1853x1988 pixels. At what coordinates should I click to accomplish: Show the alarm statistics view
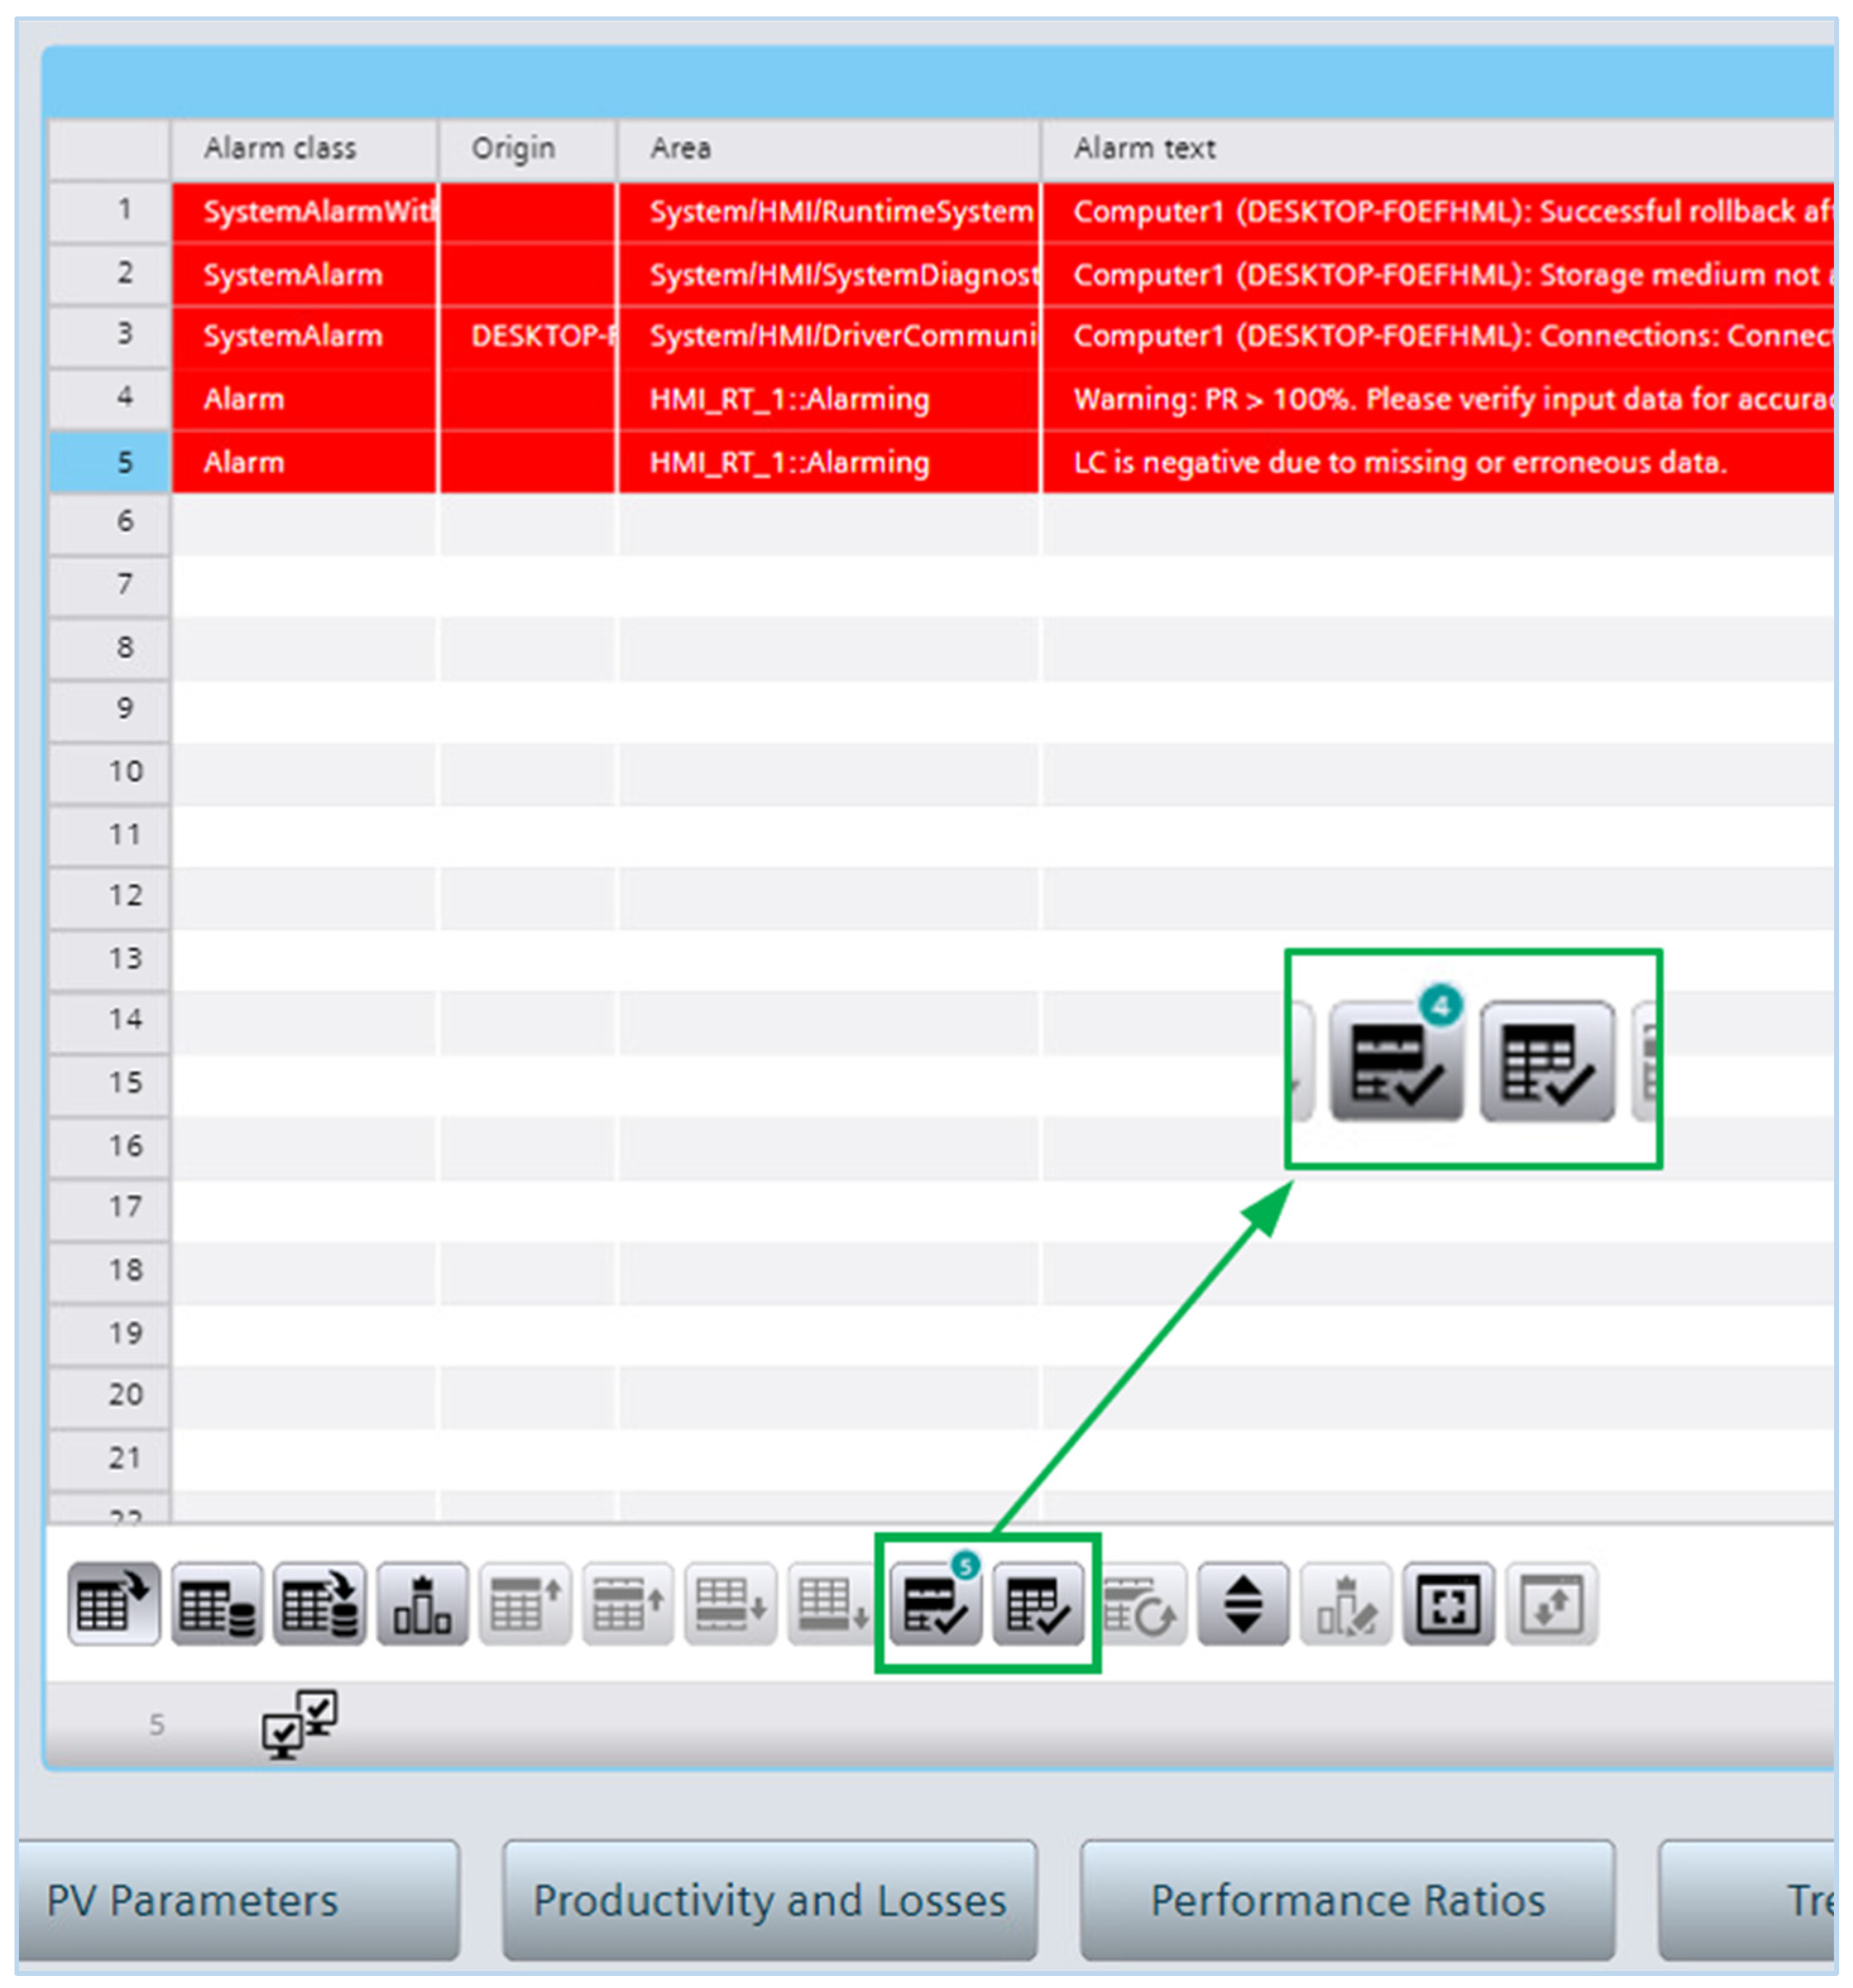pos(422,1604)
